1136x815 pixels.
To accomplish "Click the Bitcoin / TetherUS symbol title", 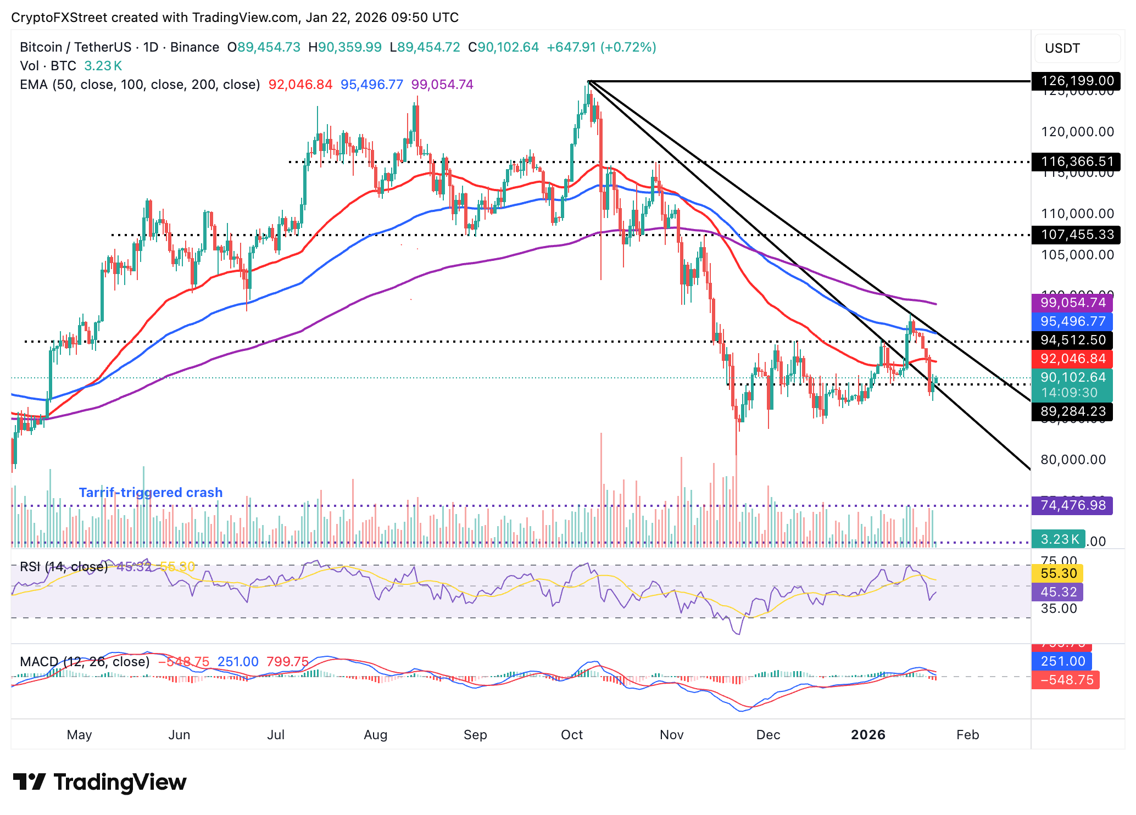I will [x=75, y=47].
